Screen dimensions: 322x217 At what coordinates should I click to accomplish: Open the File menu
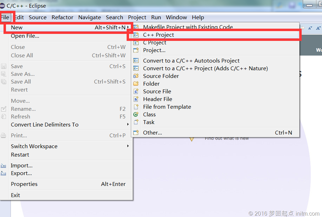(x=5, y=17)
